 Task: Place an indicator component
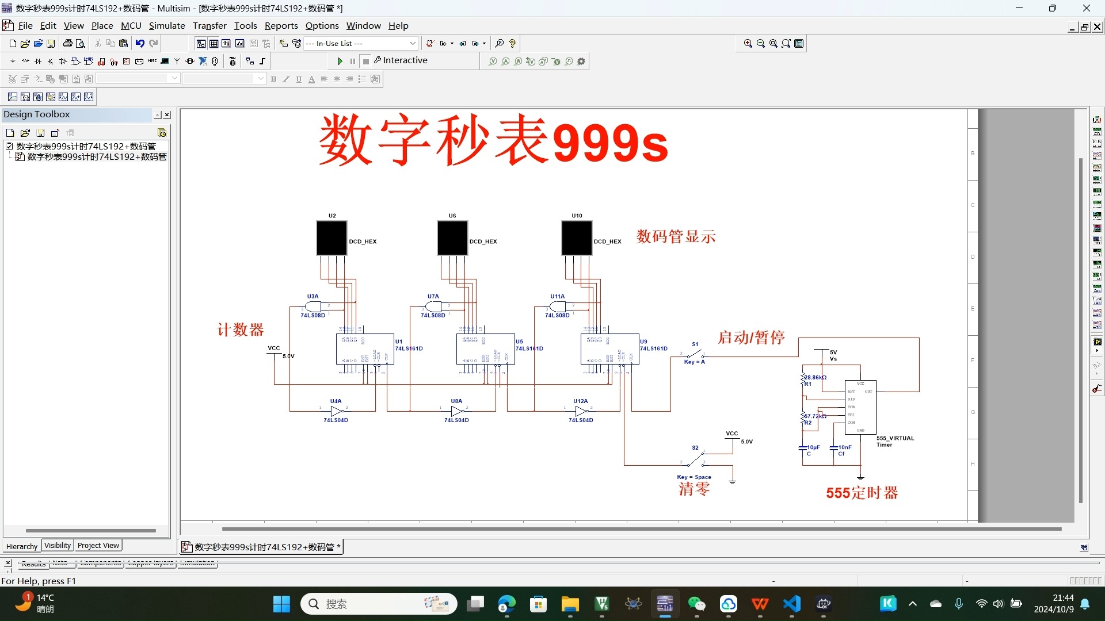coord(126,61)
